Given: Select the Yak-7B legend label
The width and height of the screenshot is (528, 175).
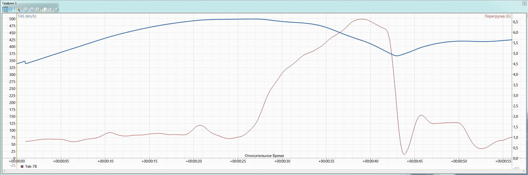Looking at the screenshot, I should (x=31, y=166).
